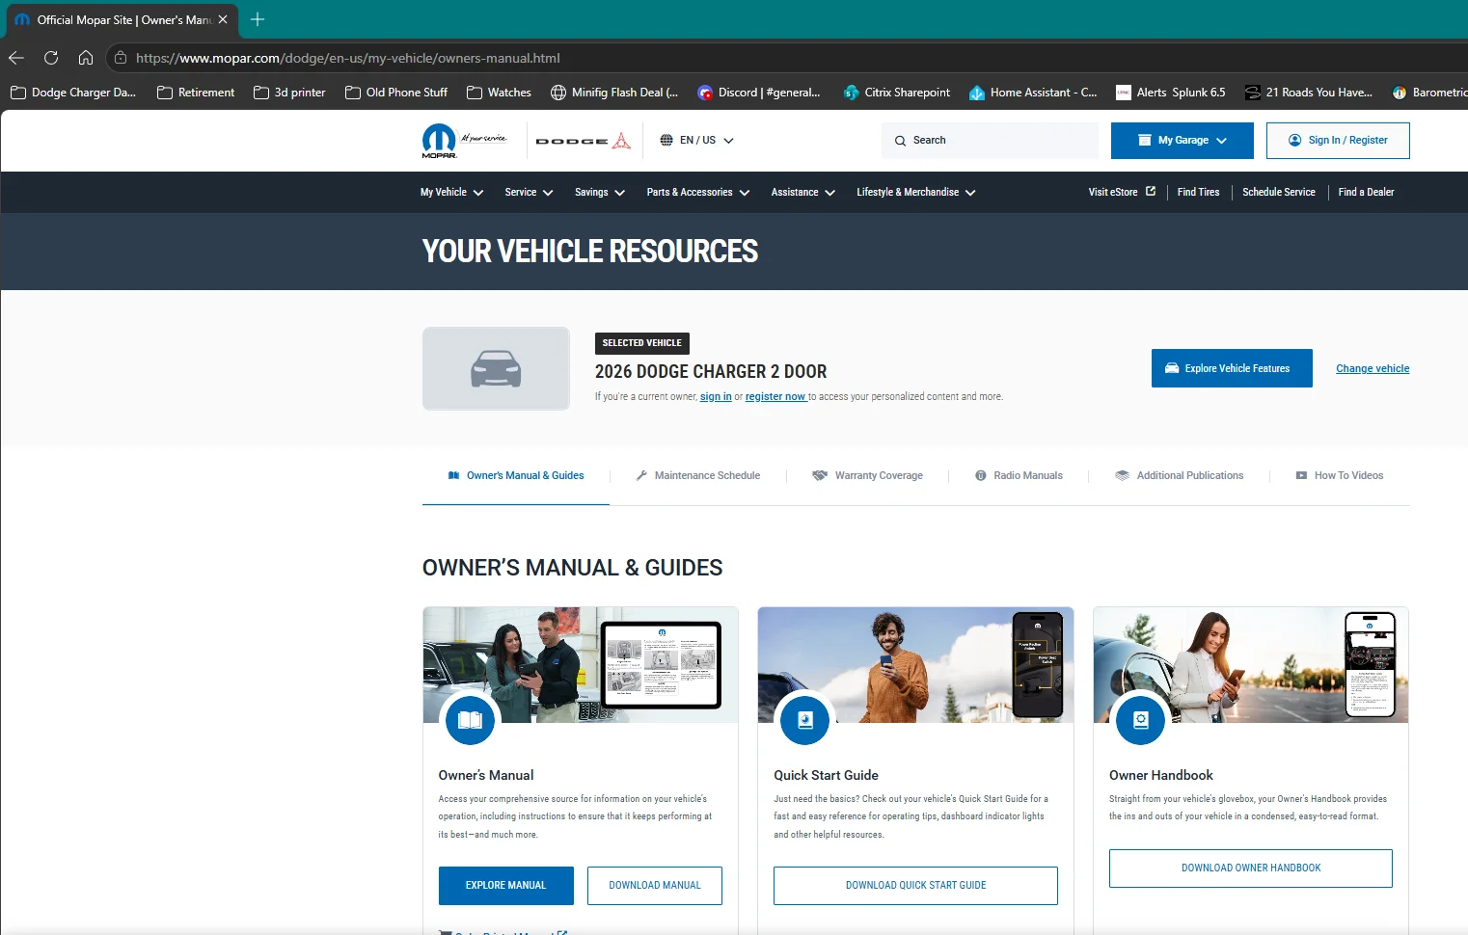1468x935 pixels.
Task: Click the Visit eStore external link icon
Action: coord(1151,191)
